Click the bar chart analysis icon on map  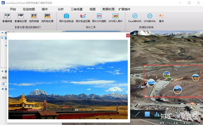(157, 114)
